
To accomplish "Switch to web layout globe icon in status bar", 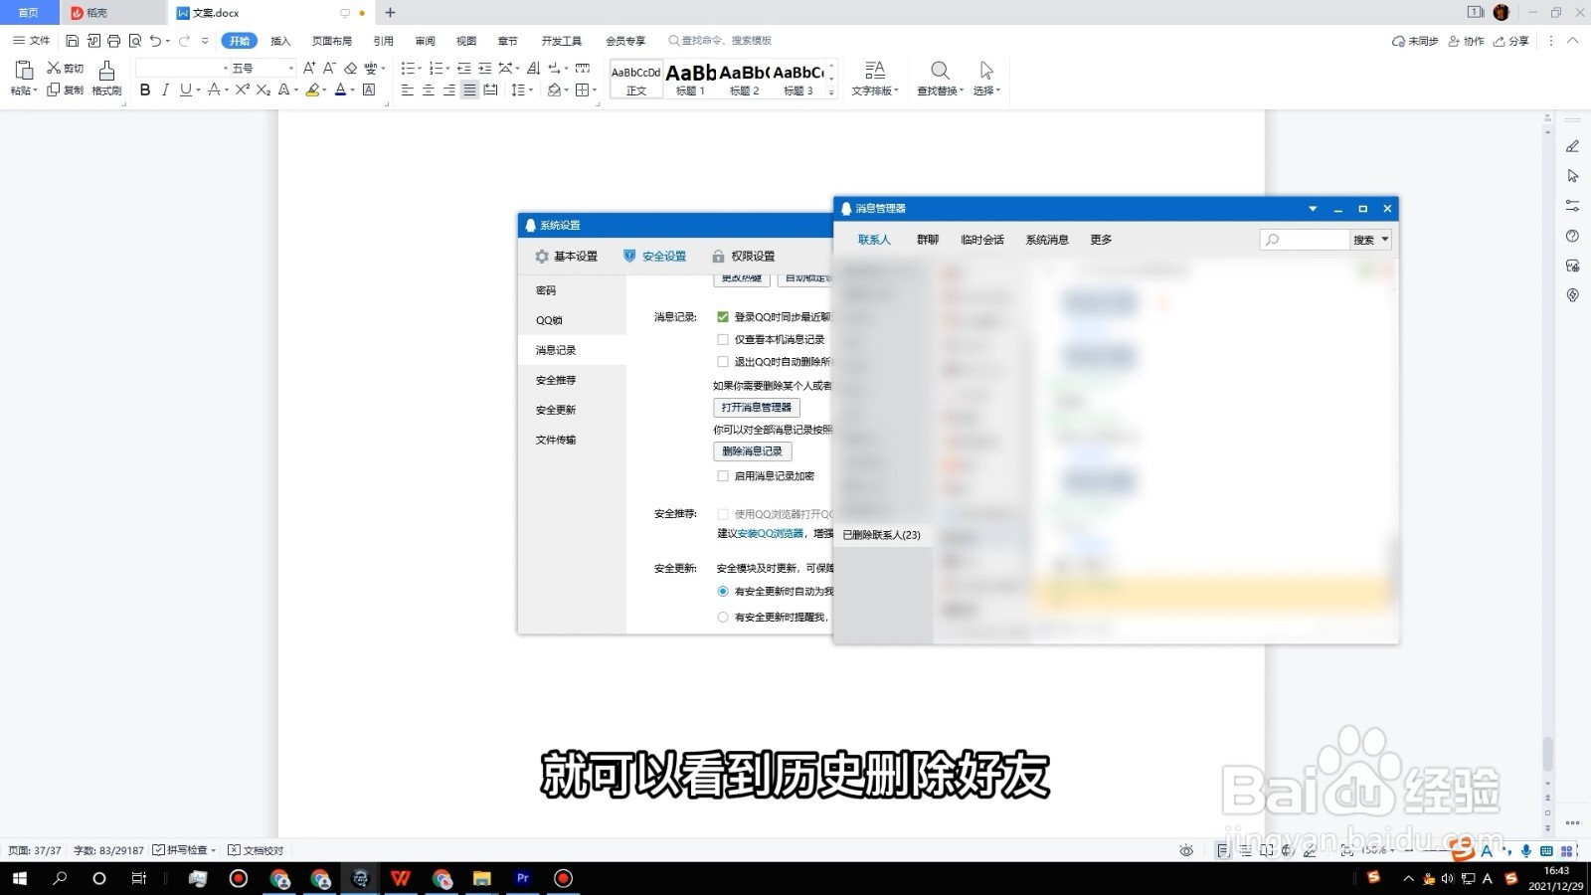I will [x=1287, y=850].
